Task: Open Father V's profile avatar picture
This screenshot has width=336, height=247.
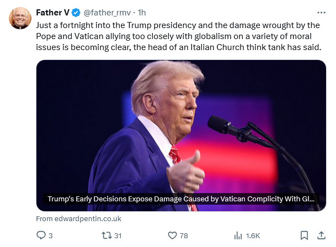Action: pyautogui.click(x=20, y=19)
